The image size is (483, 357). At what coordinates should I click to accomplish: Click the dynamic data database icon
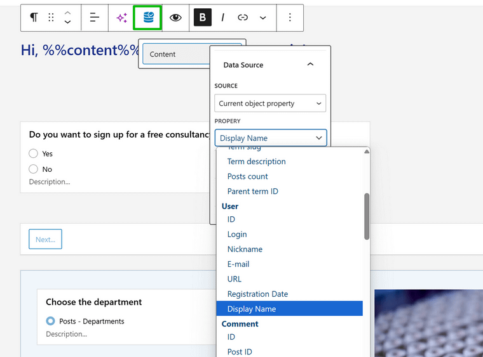point(148,18)
